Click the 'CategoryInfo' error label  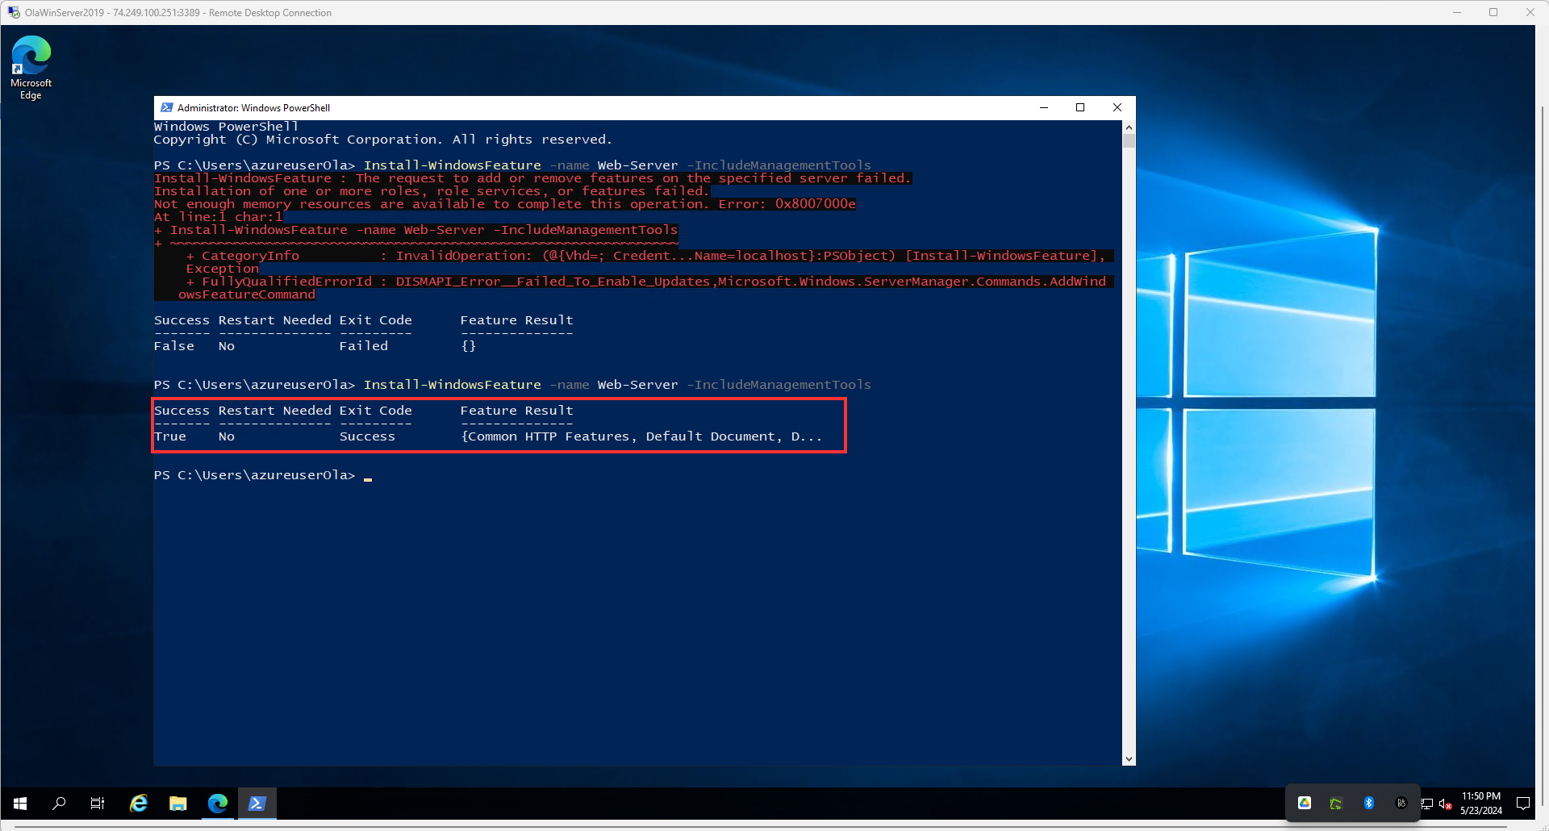250,256
